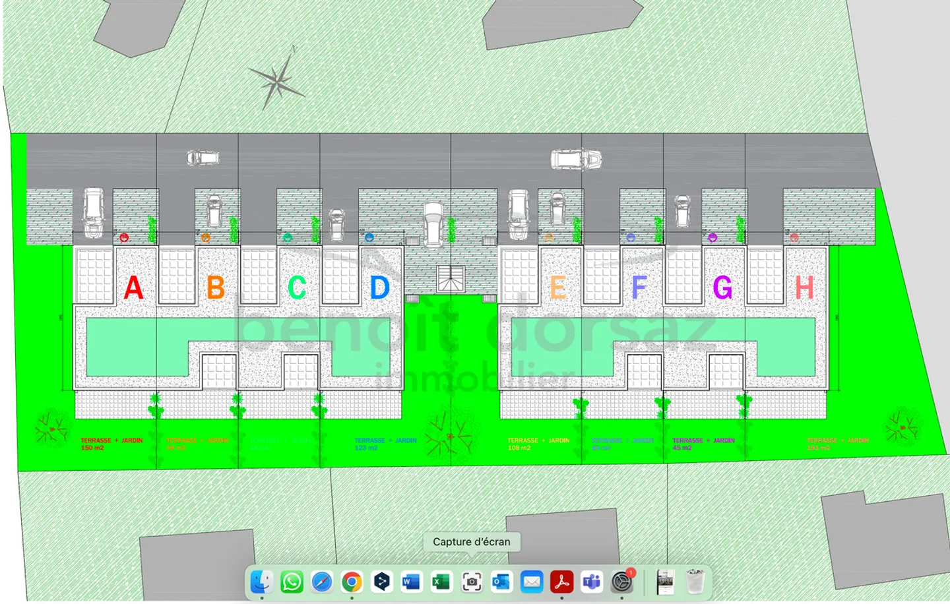Open System Settings from the Dock
Screen dimensions: 950x604
point(622,582)
